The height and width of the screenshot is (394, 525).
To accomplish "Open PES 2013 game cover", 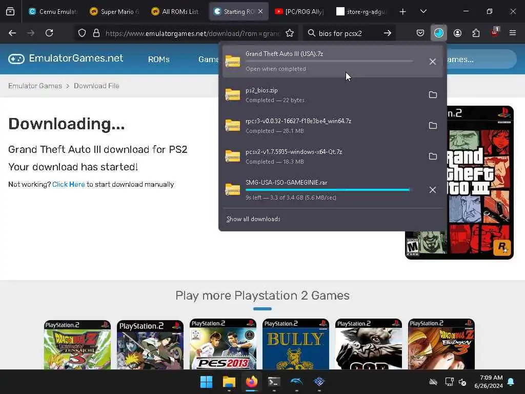I will [x=223, y=344].
